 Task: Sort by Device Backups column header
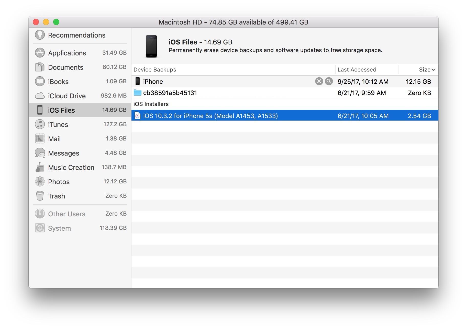point(155,70)
